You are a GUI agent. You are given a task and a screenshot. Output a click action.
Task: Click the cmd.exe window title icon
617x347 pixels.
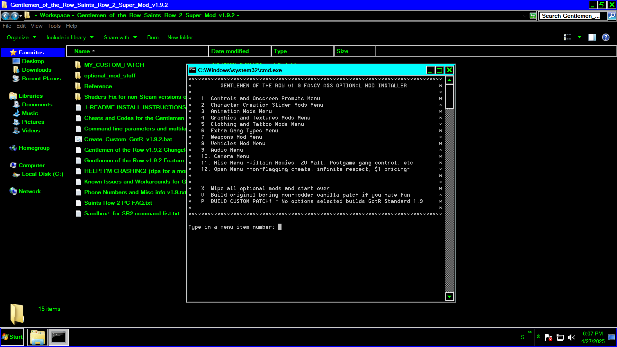click(192, 70)
